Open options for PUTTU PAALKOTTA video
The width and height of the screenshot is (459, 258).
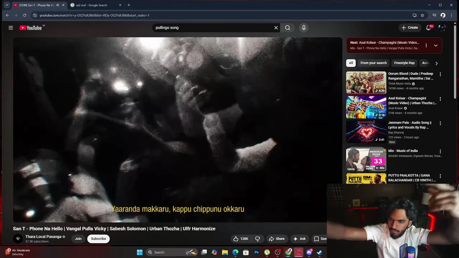pyautogui.click(x=440, y=176)
